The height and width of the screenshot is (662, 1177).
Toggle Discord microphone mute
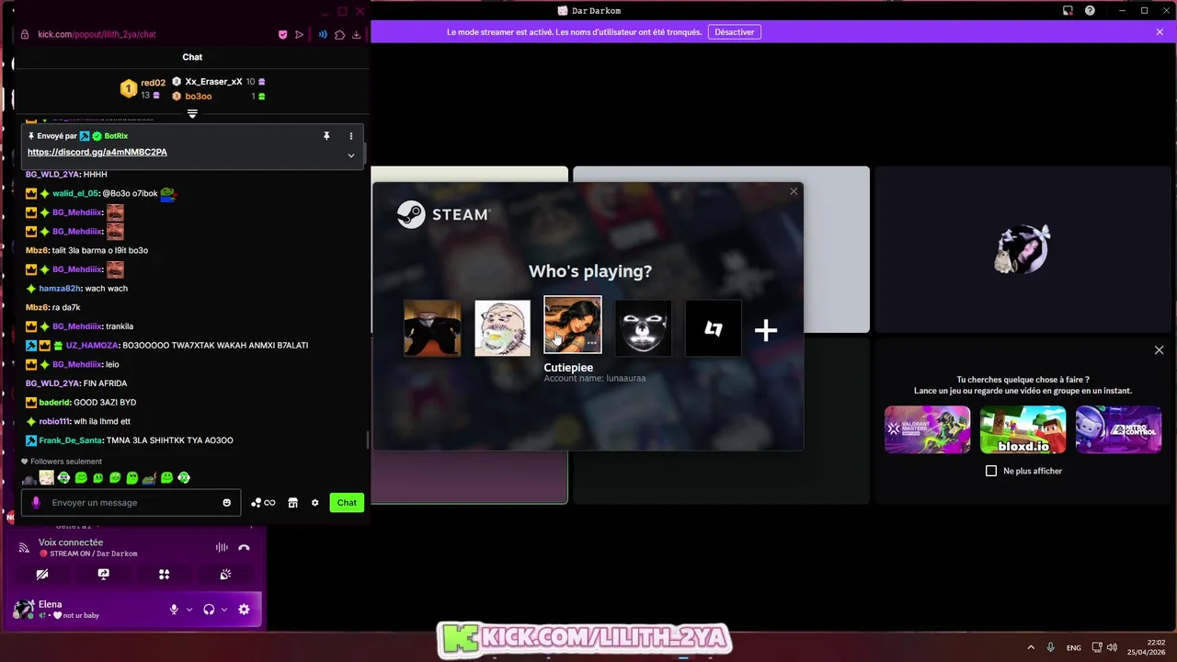[174, 609]
